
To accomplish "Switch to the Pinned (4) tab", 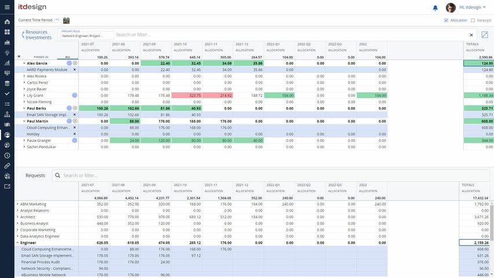I will coord(41,57).
